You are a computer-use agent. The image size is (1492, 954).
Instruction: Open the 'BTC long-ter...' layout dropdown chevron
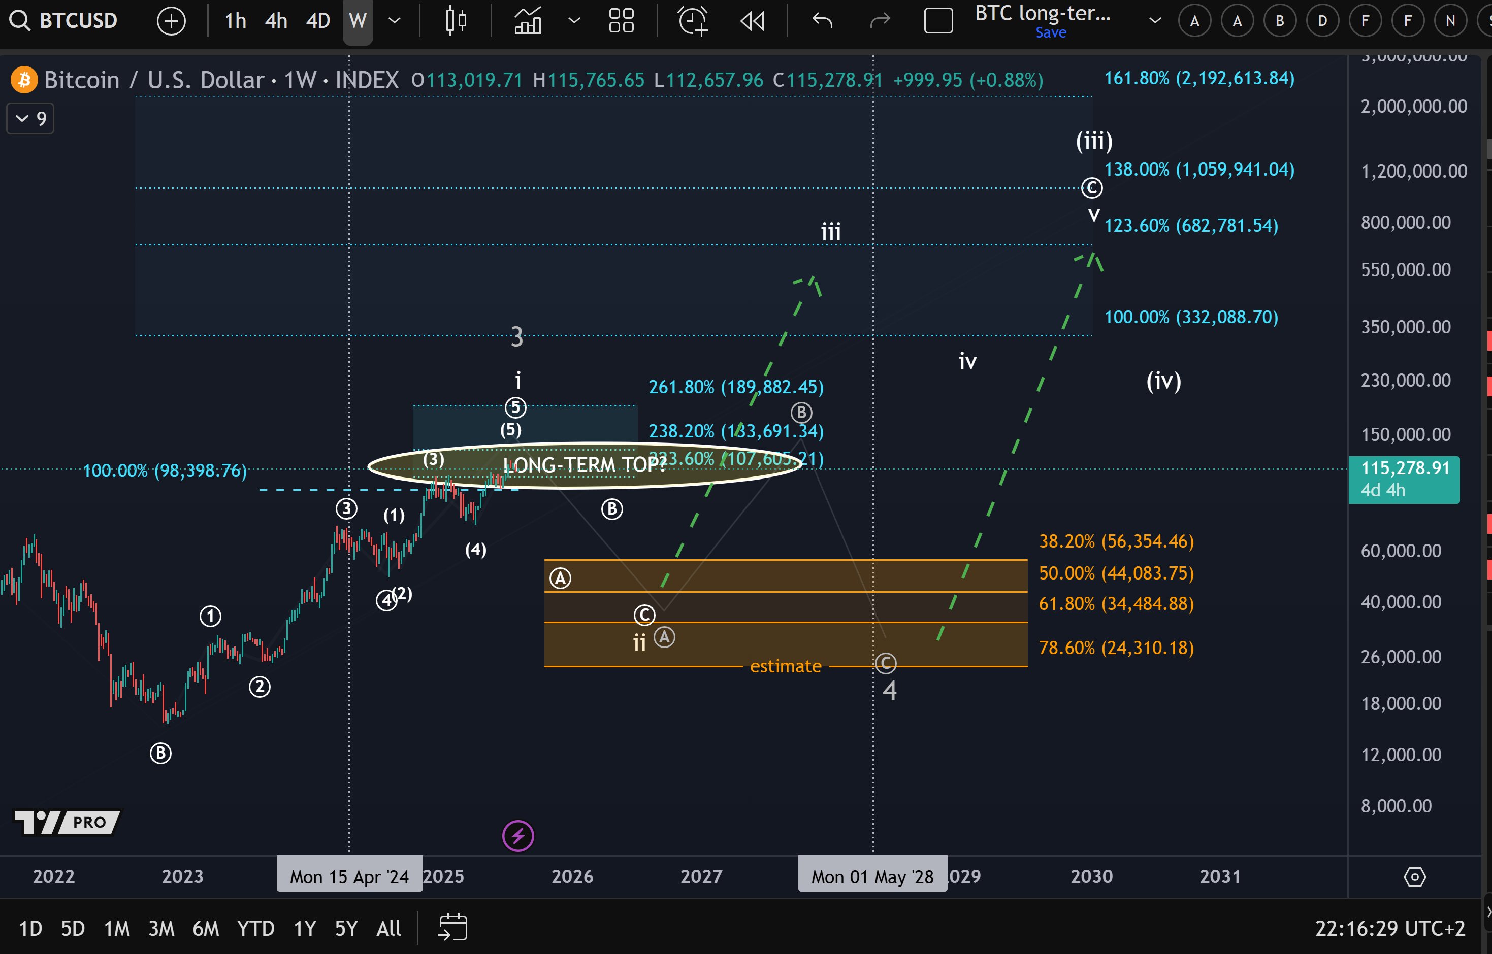[1154, 20]
